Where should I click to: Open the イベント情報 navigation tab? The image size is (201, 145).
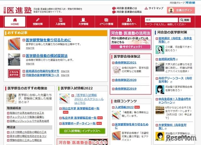(x=106, y=22)
